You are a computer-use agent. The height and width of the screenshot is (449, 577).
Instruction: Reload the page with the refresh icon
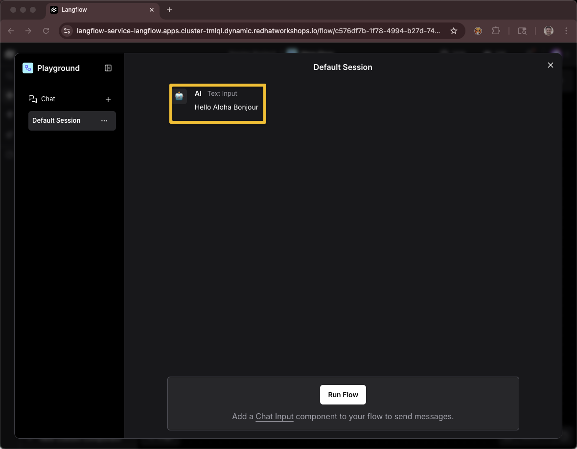46,30
